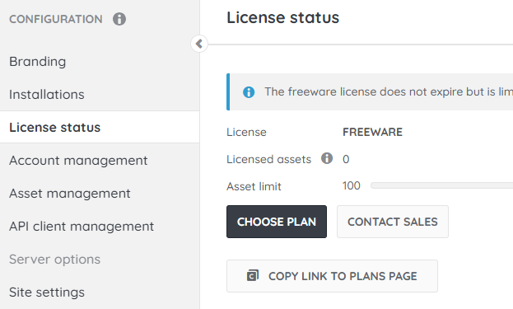Collapse the sidebar with the chevron arrow
Screen dimensions: 513x309
[199, 44]
